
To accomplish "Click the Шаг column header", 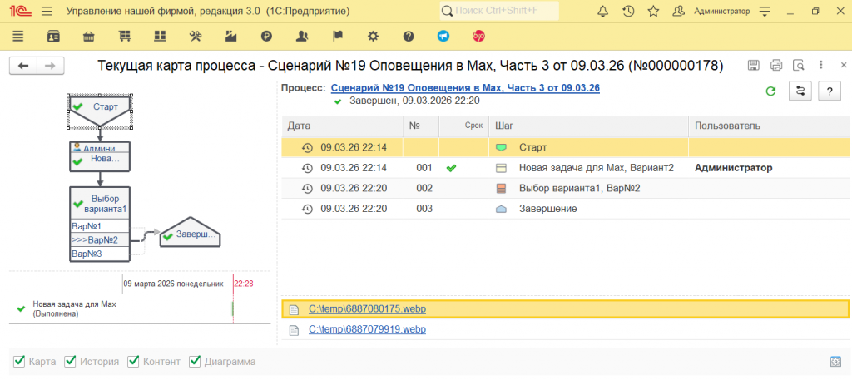I will pyautogui.click(x=589, y=126).
